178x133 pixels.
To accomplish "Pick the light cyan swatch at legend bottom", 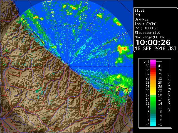I will click(x=153, y=124).
